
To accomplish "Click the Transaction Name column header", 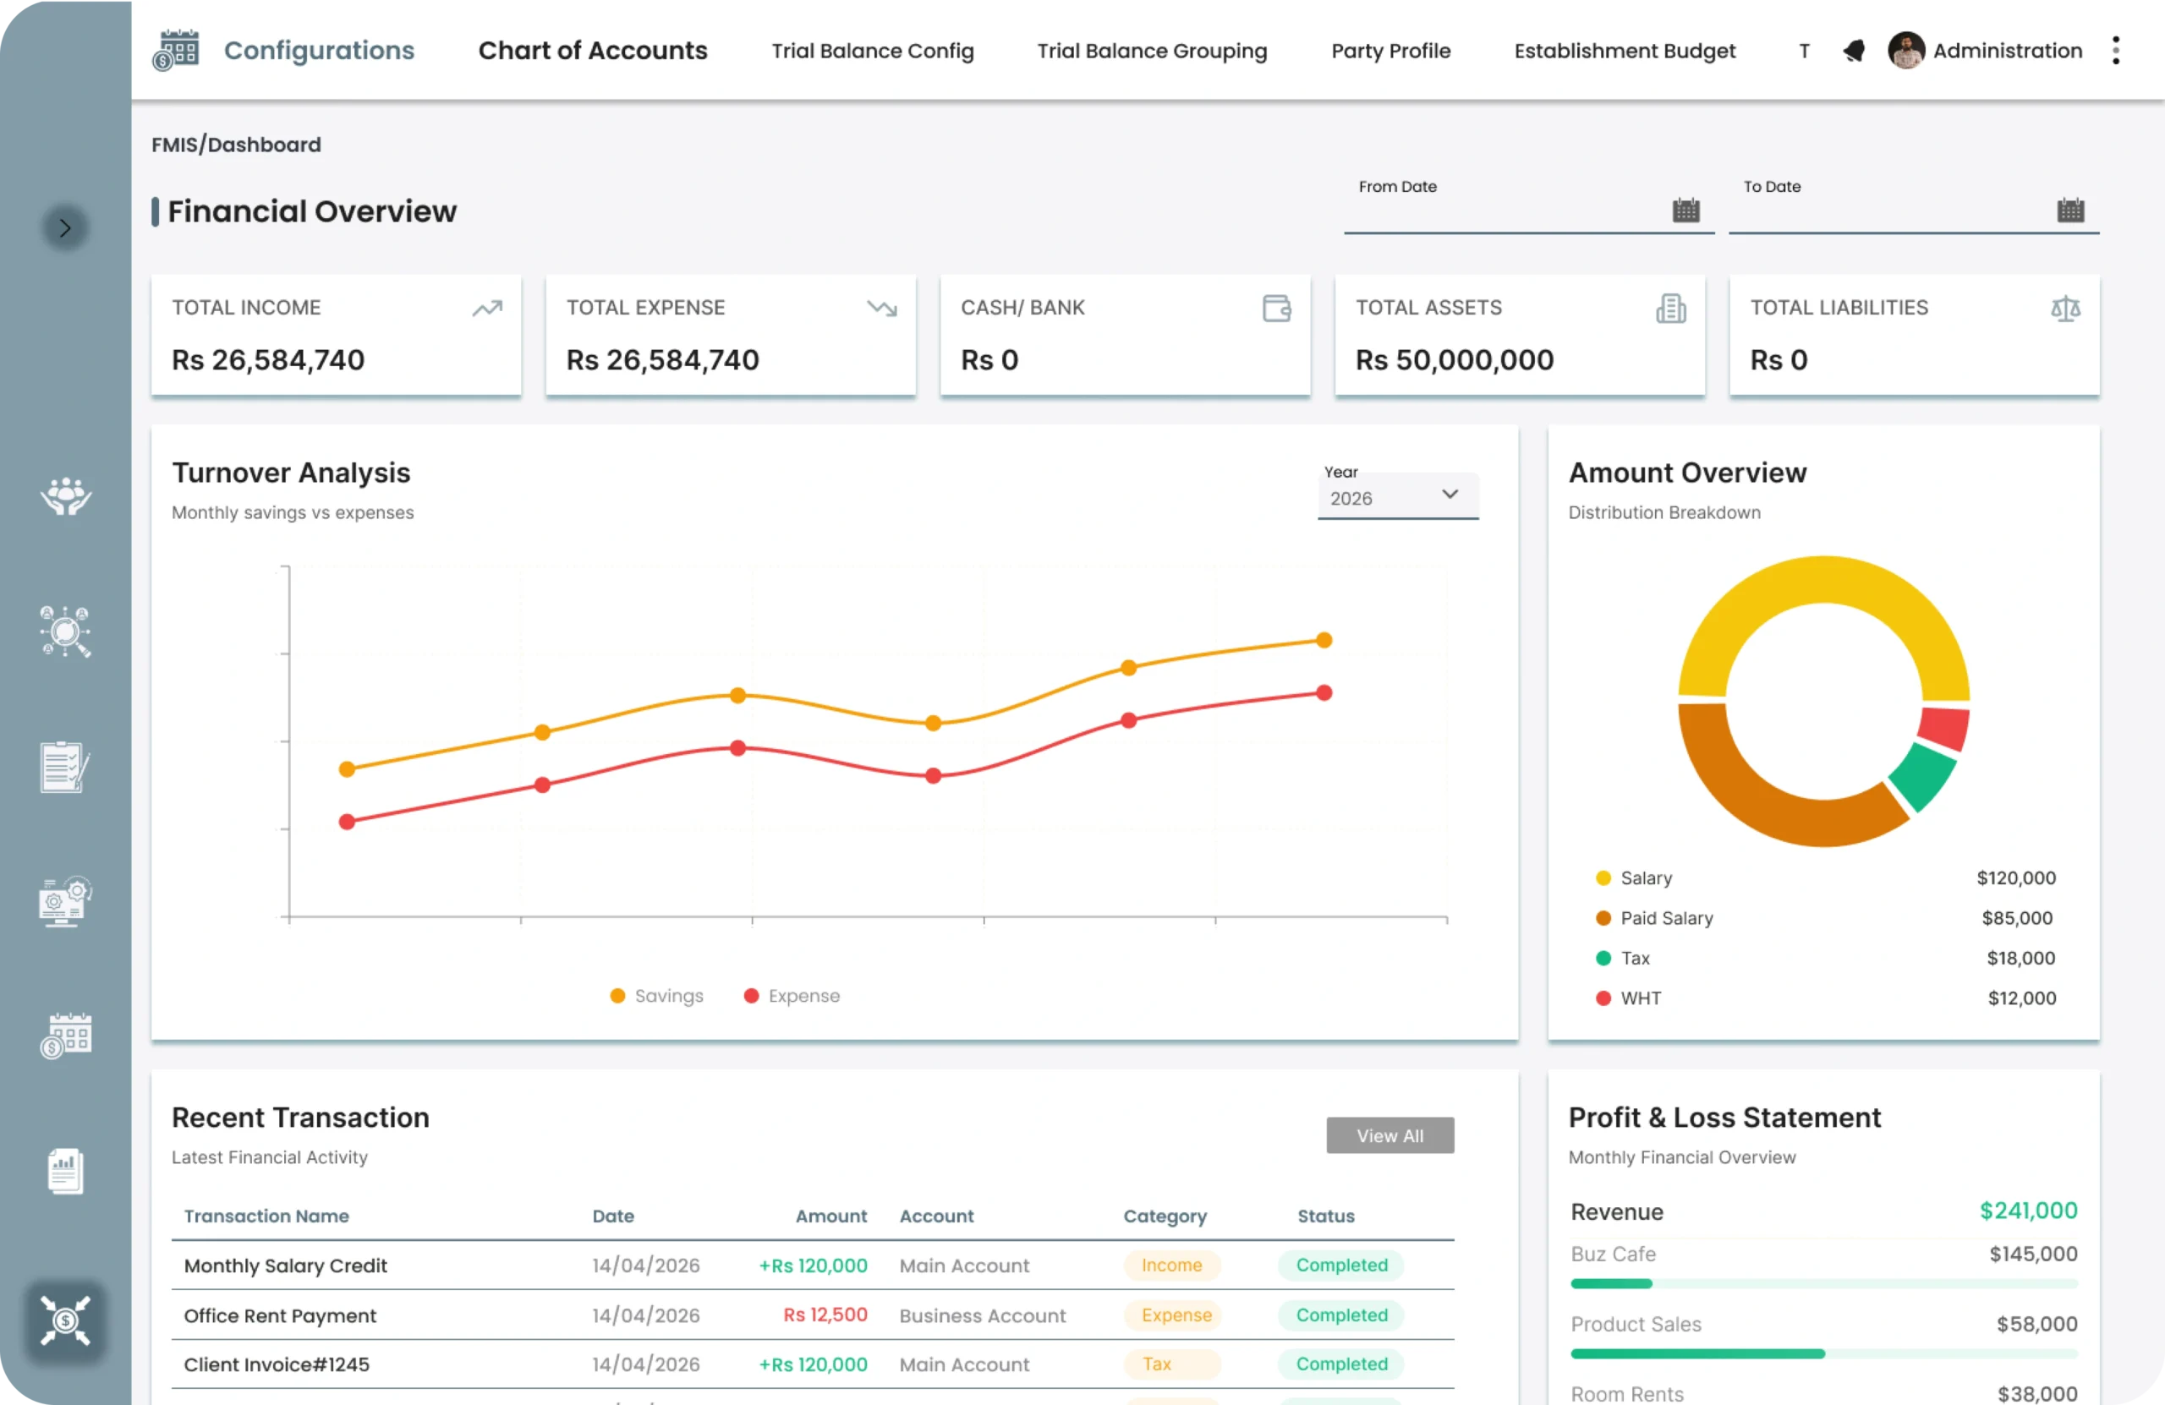I will (x=266, y=1216).
